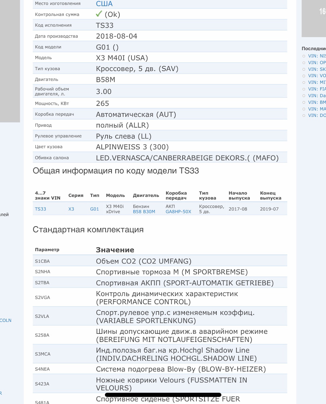The image size is (326, 404).
Task: Open the TS33 VIN code link
Action: (40, 209)
